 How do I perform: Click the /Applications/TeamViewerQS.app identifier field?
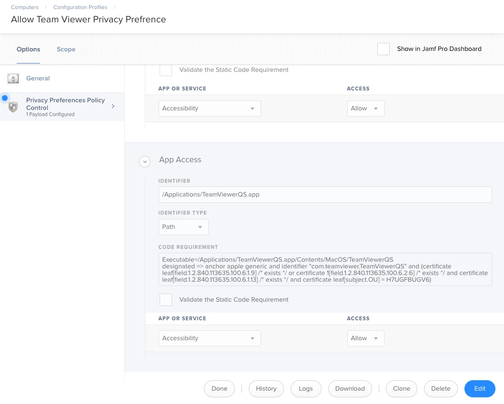click(x=325, y=195)
